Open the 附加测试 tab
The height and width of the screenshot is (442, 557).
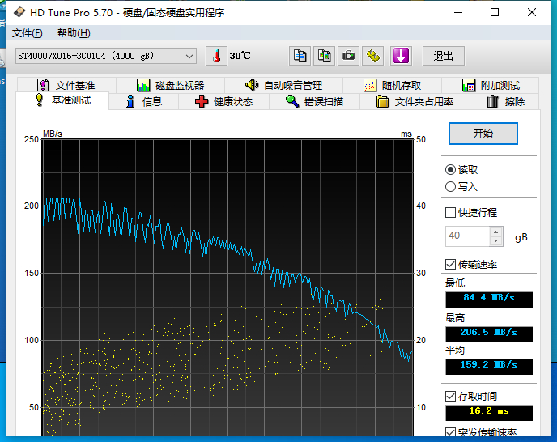[491, 85]
